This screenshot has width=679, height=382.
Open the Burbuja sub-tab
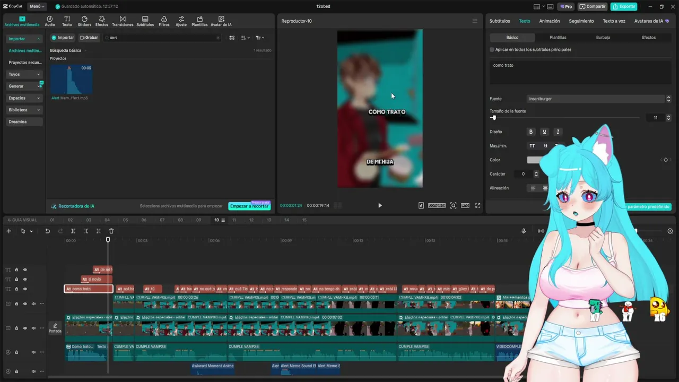click(603, 38)
